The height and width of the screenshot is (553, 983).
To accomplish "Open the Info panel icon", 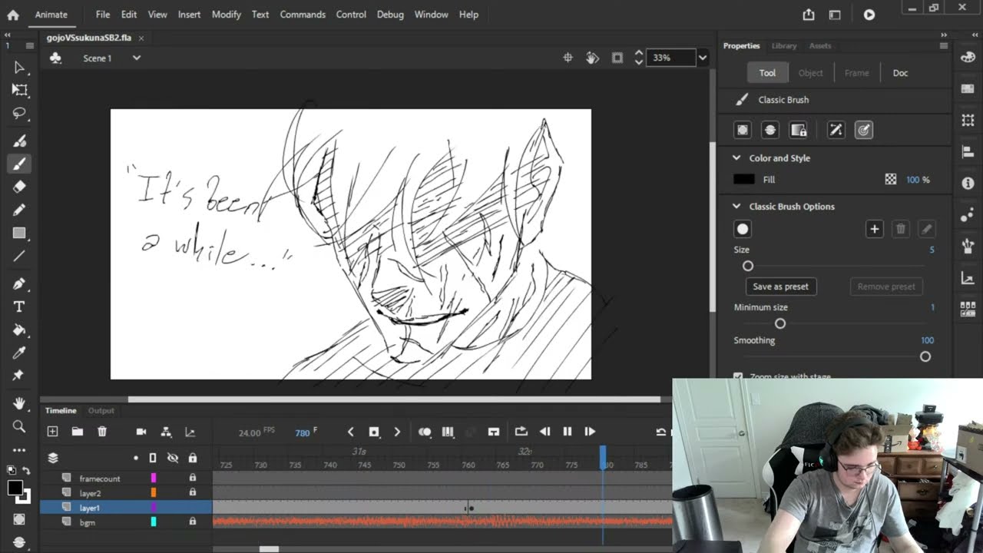I will coord(968,184).
